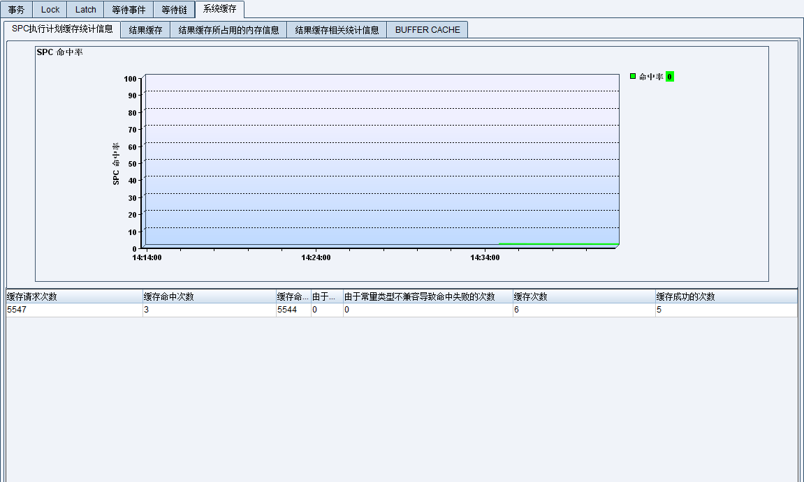Select the 由于常量类型不兼容导致命中失败的次数 column header
804x482 pixels.
427,296
